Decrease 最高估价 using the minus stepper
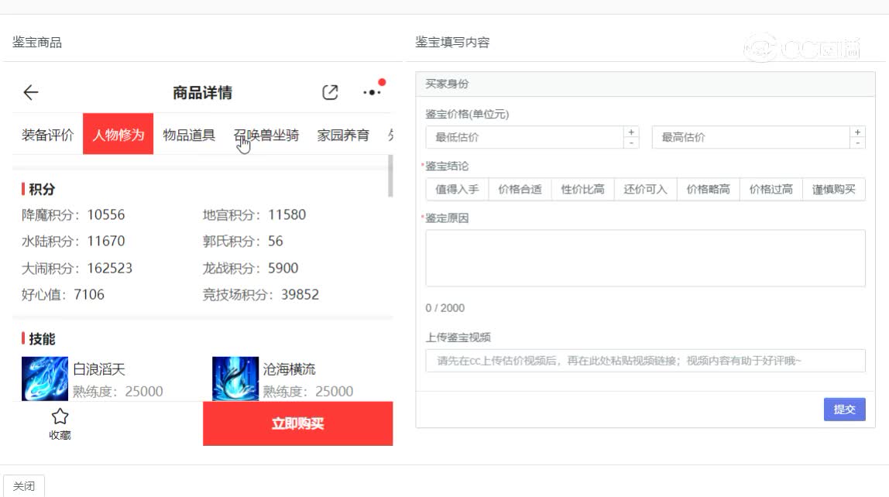The image size is (889, 497). coord(858,142)
